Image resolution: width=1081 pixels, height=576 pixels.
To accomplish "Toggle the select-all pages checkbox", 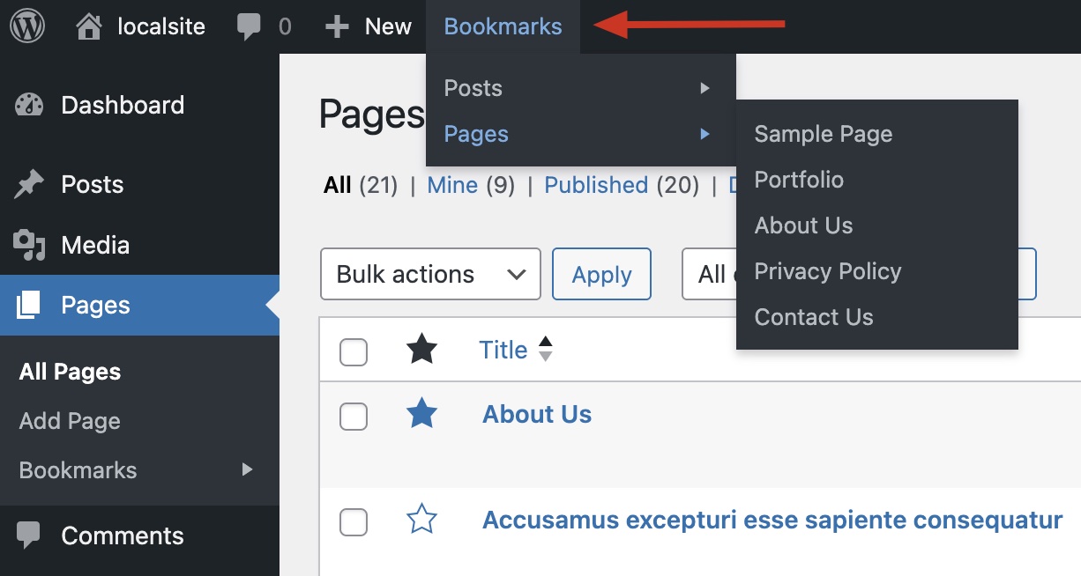I will tap(354, 351).
